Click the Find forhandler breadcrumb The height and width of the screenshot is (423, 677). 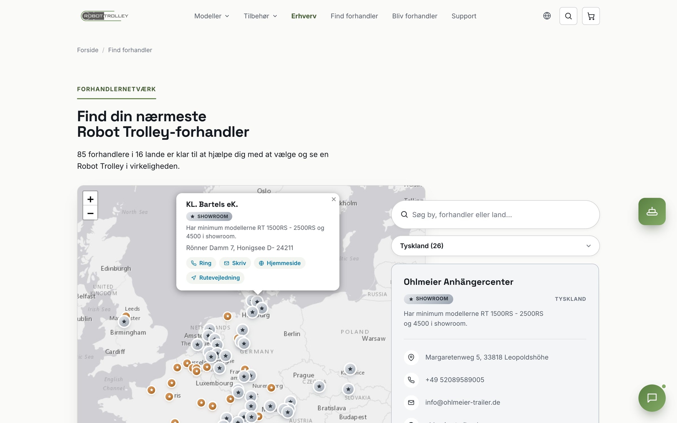[130, 50]
